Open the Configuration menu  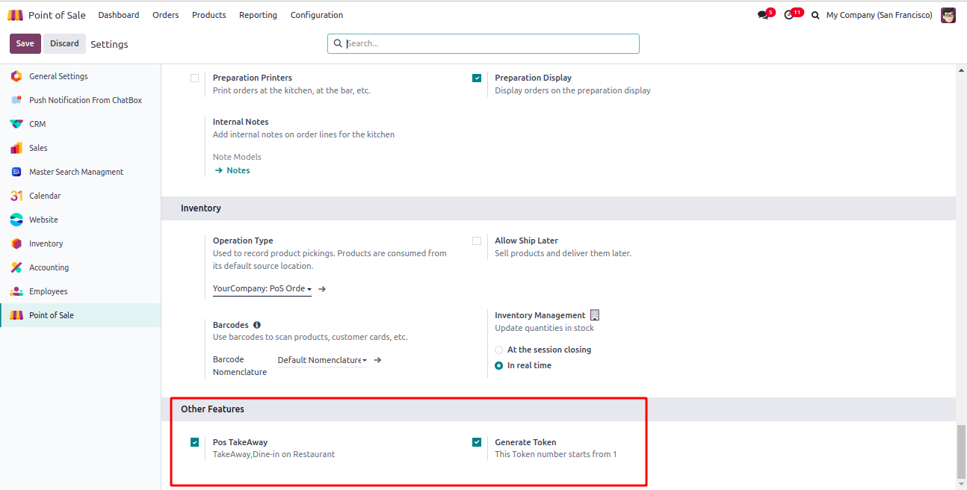click(x=317, y=15)
